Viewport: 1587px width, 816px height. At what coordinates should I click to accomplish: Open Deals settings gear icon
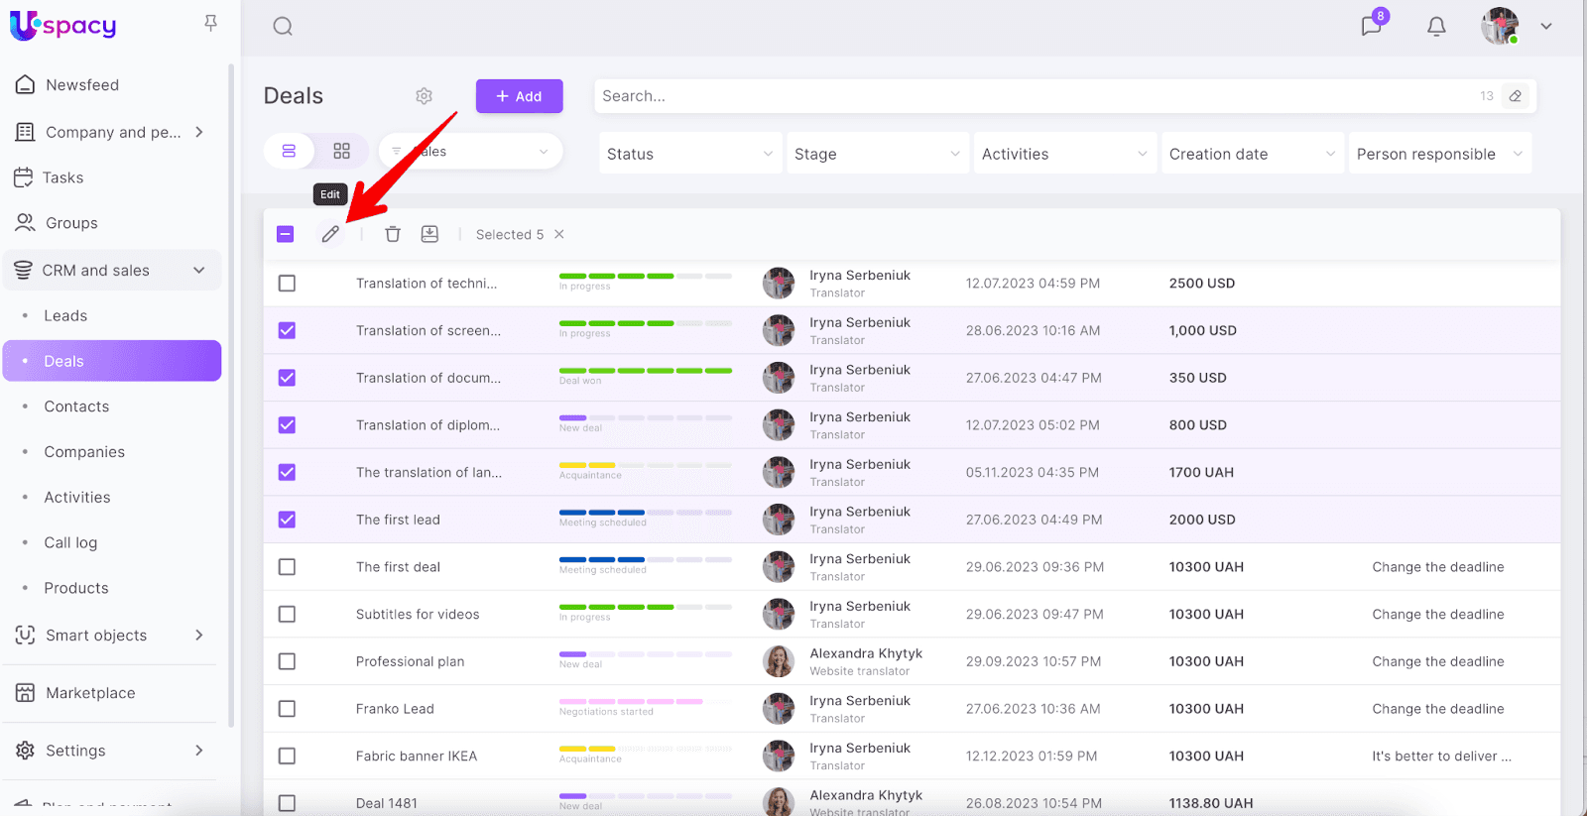click(425, 96)
